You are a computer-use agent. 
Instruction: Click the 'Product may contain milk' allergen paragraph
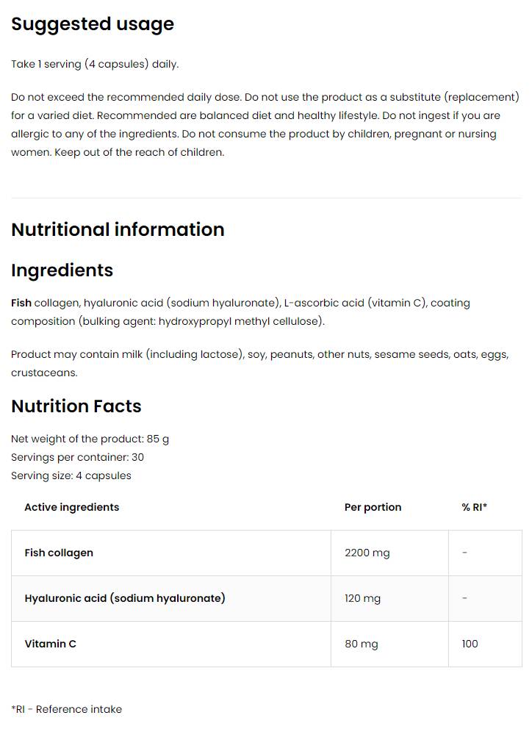259,363
